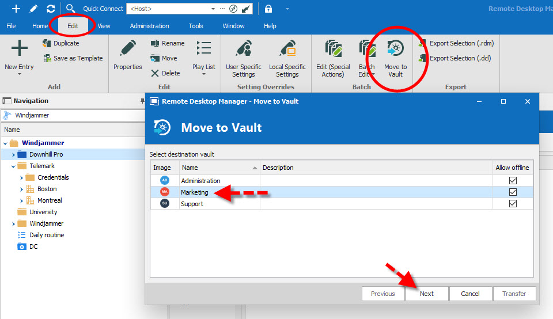Toggle Allow offline for Support vault

click(x=513, y=204)
